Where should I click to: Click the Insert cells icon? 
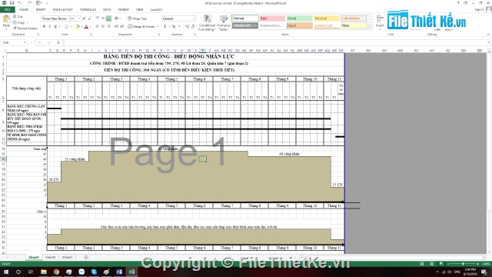click(380, 22)
